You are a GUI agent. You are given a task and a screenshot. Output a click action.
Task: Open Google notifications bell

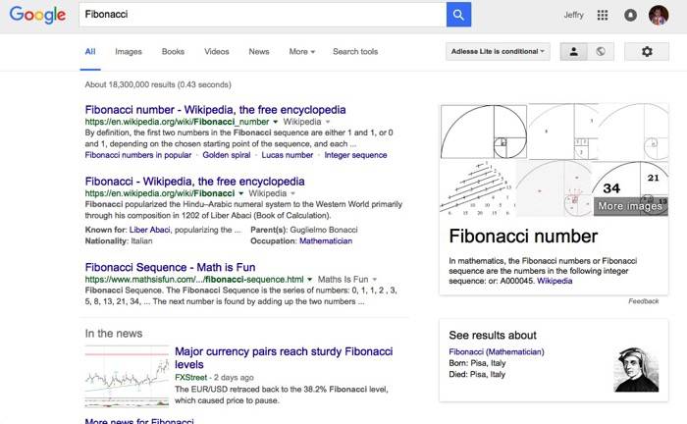(x=630, y=15)
